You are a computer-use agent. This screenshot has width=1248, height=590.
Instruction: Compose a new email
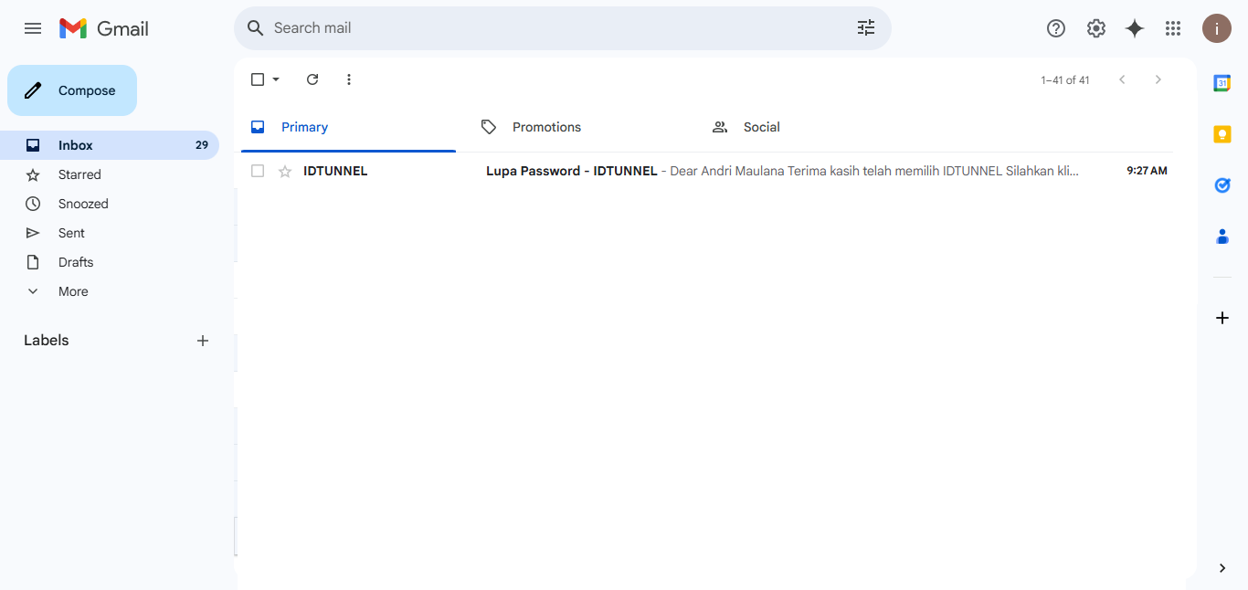[72, 90]
